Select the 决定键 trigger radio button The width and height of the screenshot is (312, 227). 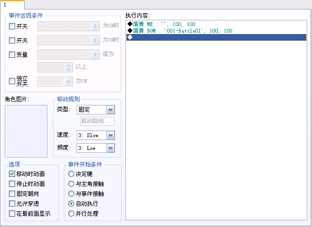click(x=71, y=174)
